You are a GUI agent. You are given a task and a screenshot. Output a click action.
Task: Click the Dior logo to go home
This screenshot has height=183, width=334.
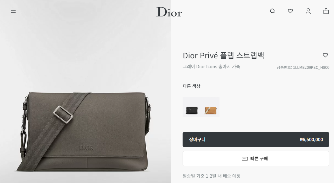point(169,12)
